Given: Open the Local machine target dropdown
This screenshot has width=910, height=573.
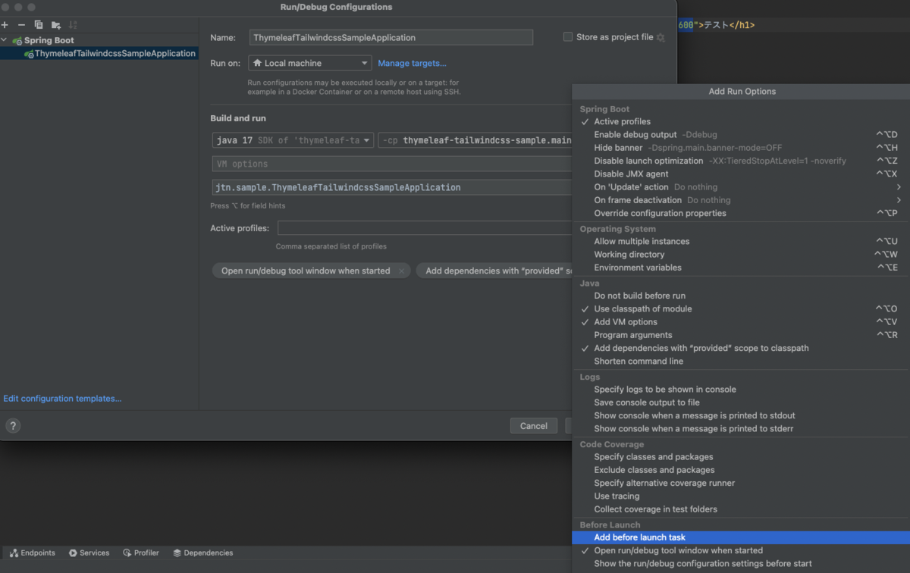Looking at the screenshot, I should 309,63.
